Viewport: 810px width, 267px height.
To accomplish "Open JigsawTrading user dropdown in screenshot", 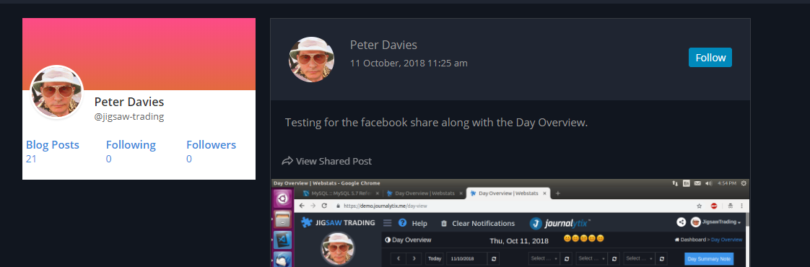I will pyautogui.click(x=716, y=222).
